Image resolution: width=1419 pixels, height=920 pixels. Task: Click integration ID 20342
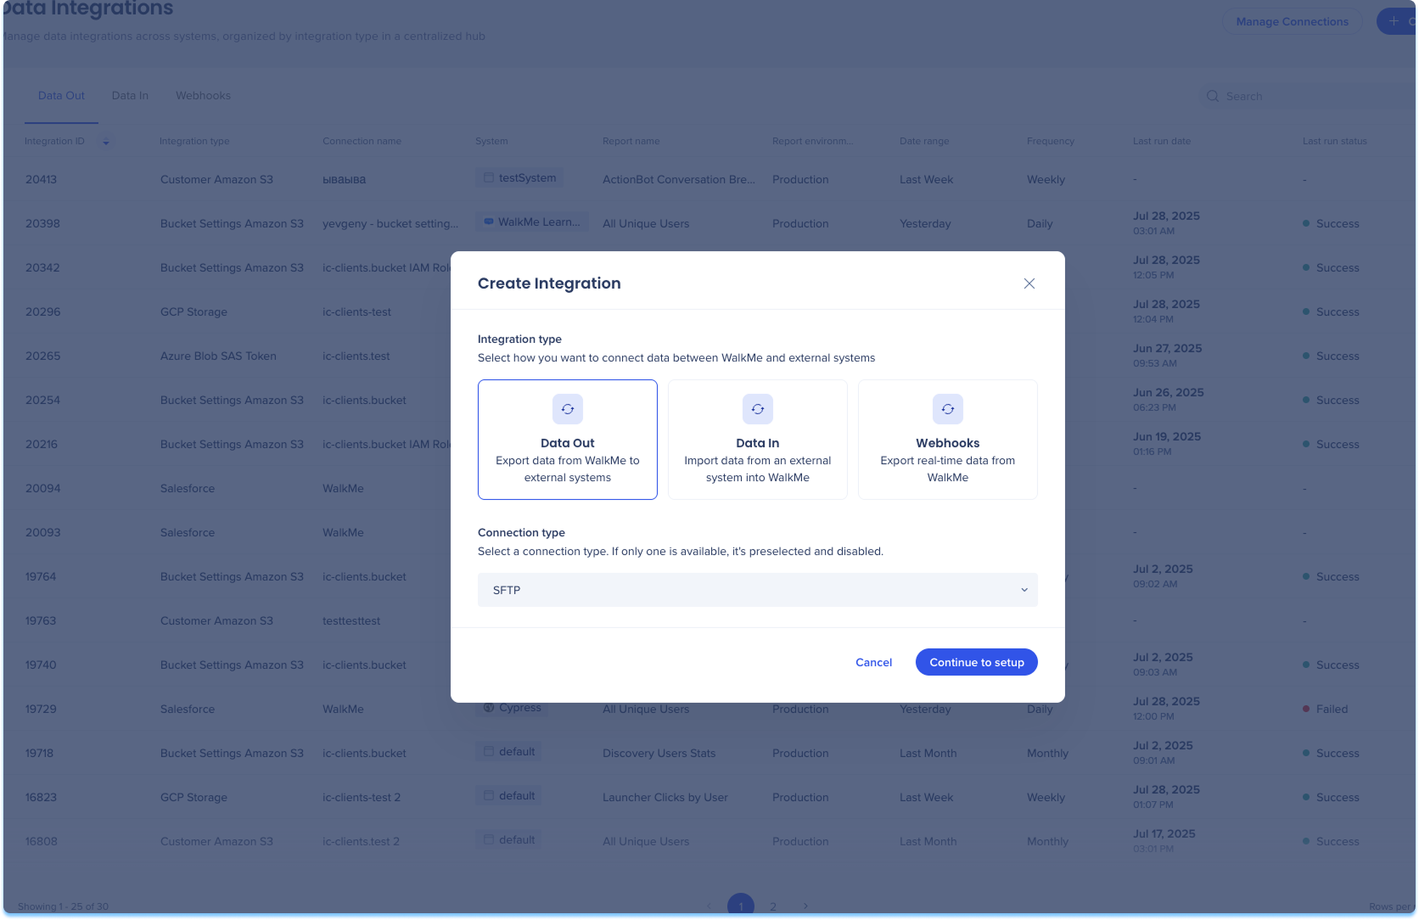click(x=42, y=267)
